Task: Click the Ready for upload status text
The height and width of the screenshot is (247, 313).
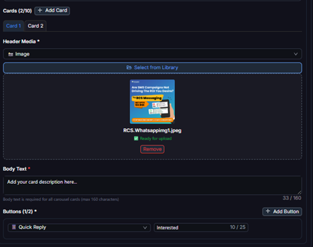Action: coord(156,138)
